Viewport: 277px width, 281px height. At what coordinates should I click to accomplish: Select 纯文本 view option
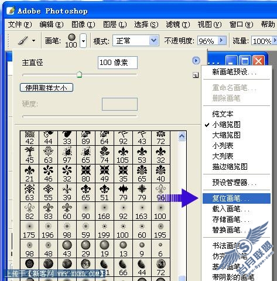pos(237,114)
